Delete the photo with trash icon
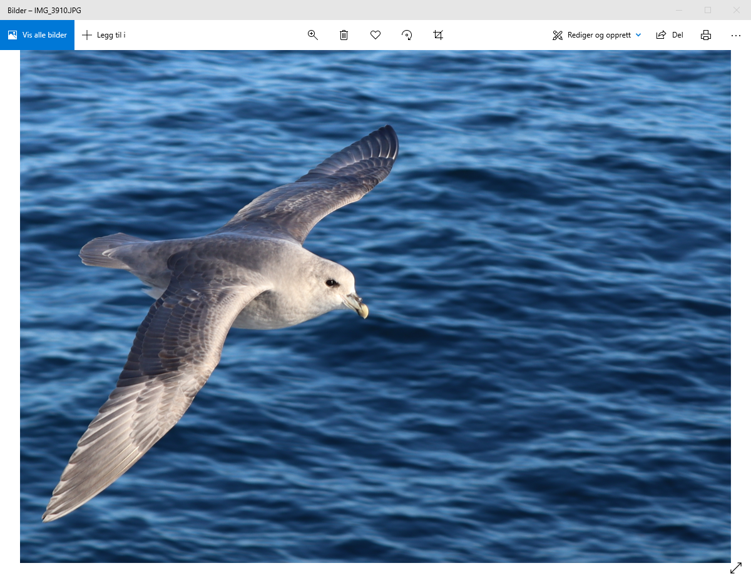Viewport: 751px width, 583px height. 344,35
